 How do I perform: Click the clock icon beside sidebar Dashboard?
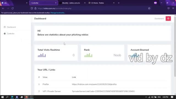(x=5, y=27)
